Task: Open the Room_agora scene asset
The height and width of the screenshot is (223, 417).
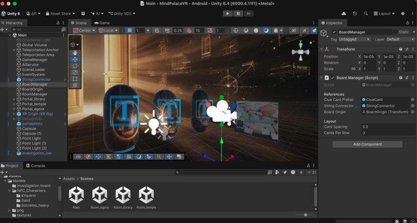Action: pyautogui.click(x=100, y=198)
